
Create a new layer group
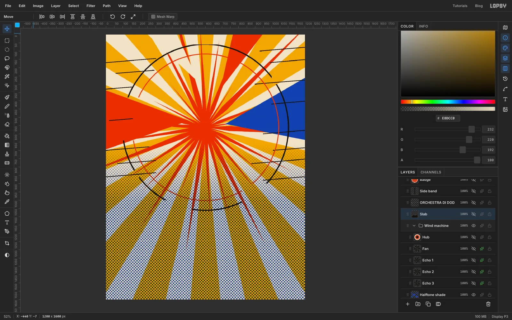pos(418,304)
